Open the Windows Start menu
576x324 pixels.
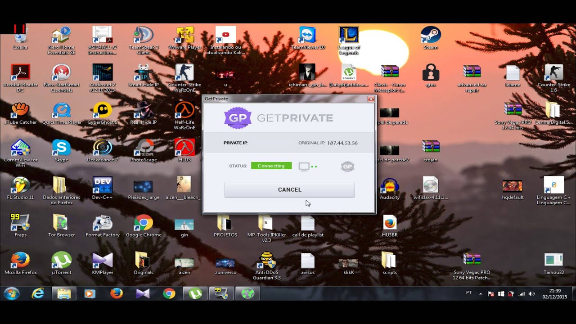tap(11, 293)
